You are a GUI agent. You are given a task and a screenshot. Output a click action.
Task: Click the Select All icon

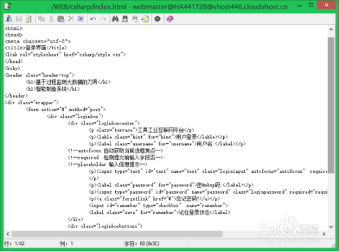pos(81,19)
